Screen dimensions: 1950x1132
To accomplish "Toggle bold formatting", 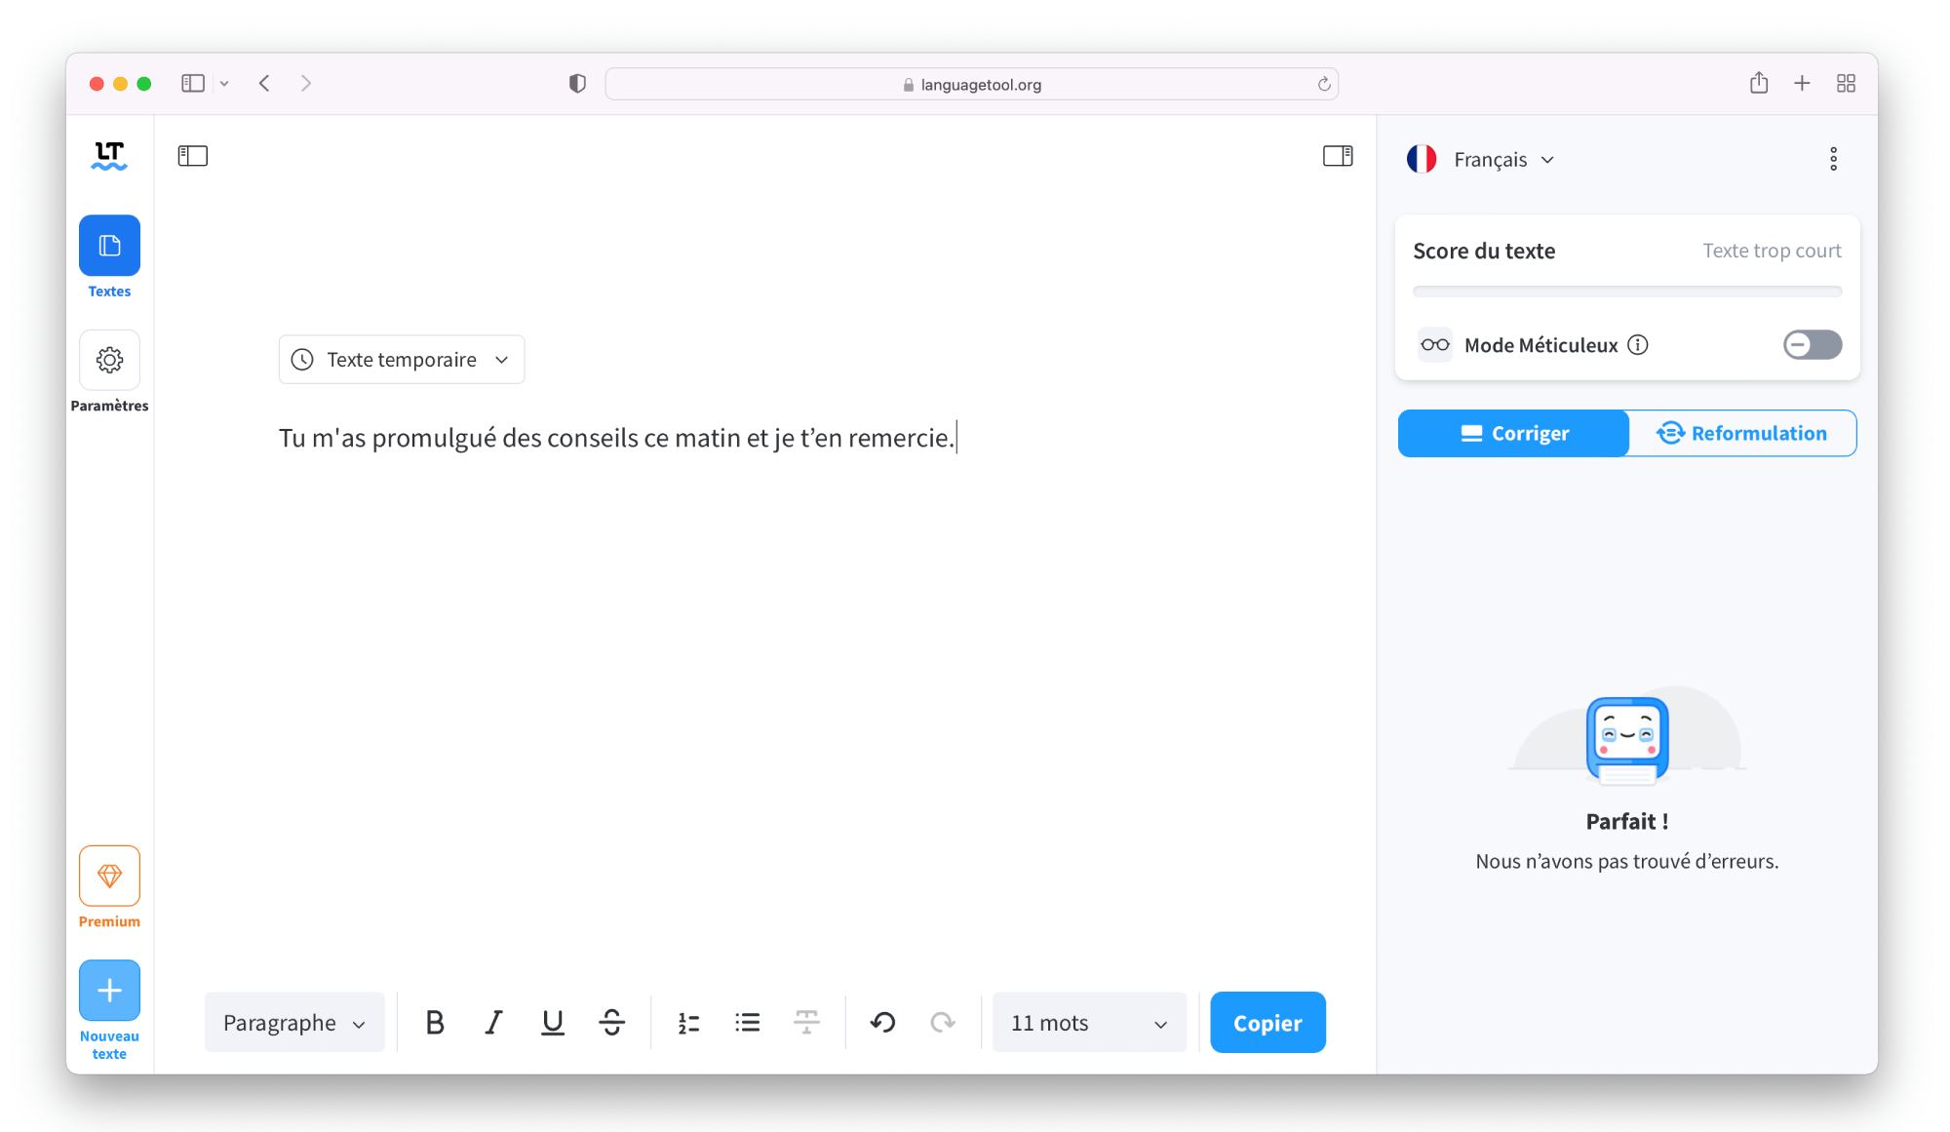I will pyautogui.click(x=435, y=1022).
